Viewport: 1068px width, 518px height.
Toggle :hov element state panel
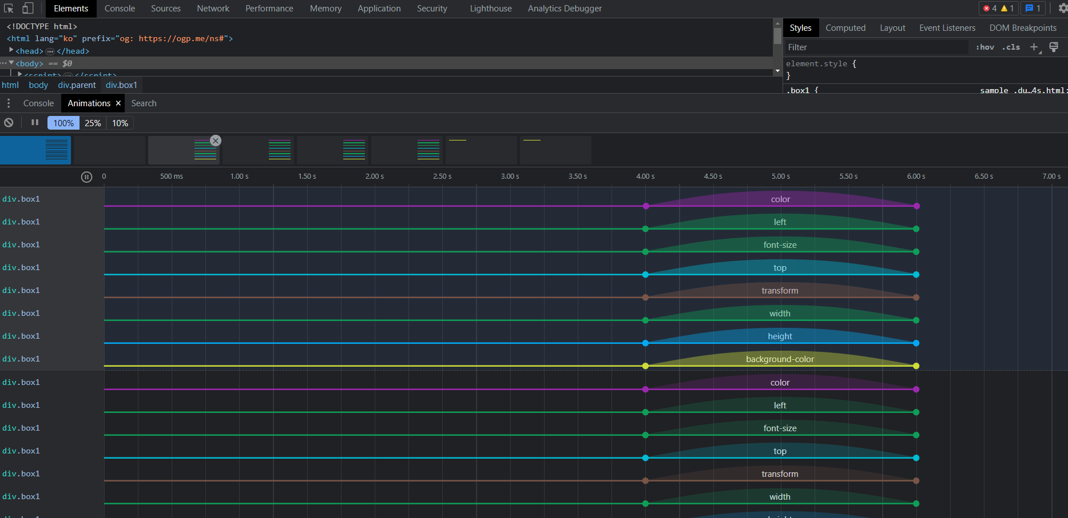985,47
